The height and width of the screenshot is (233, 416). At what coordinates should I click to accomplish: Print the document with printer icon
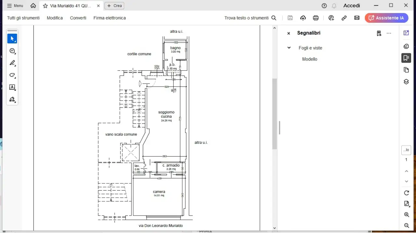click(x=316, y=18)
